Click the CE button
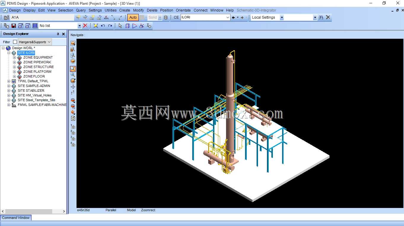Image resolution: width=404 pixels, height=226 pixels. pos(176,17)
